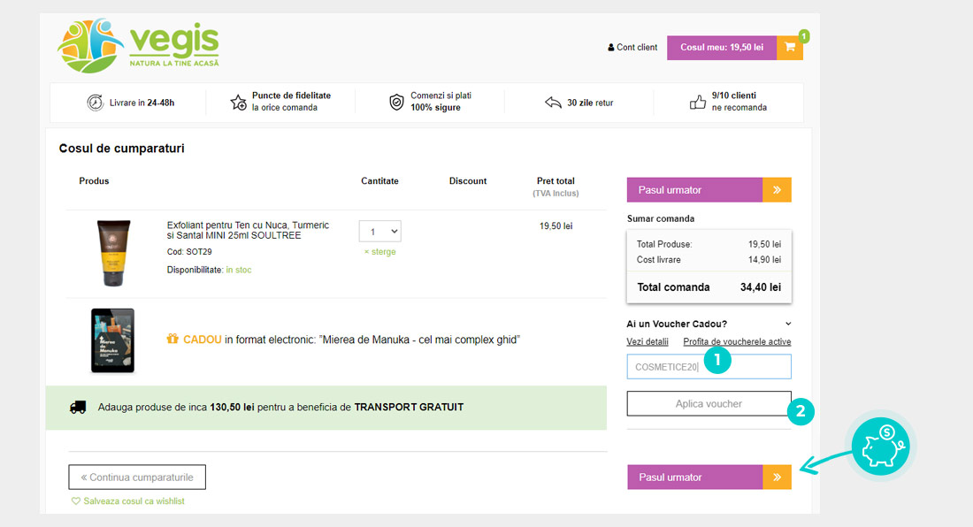Image resolution: width=973 pixels, height=527 pixels.
Task: Click the Total Produse 19,50 lei value
Action: point(764,244)
